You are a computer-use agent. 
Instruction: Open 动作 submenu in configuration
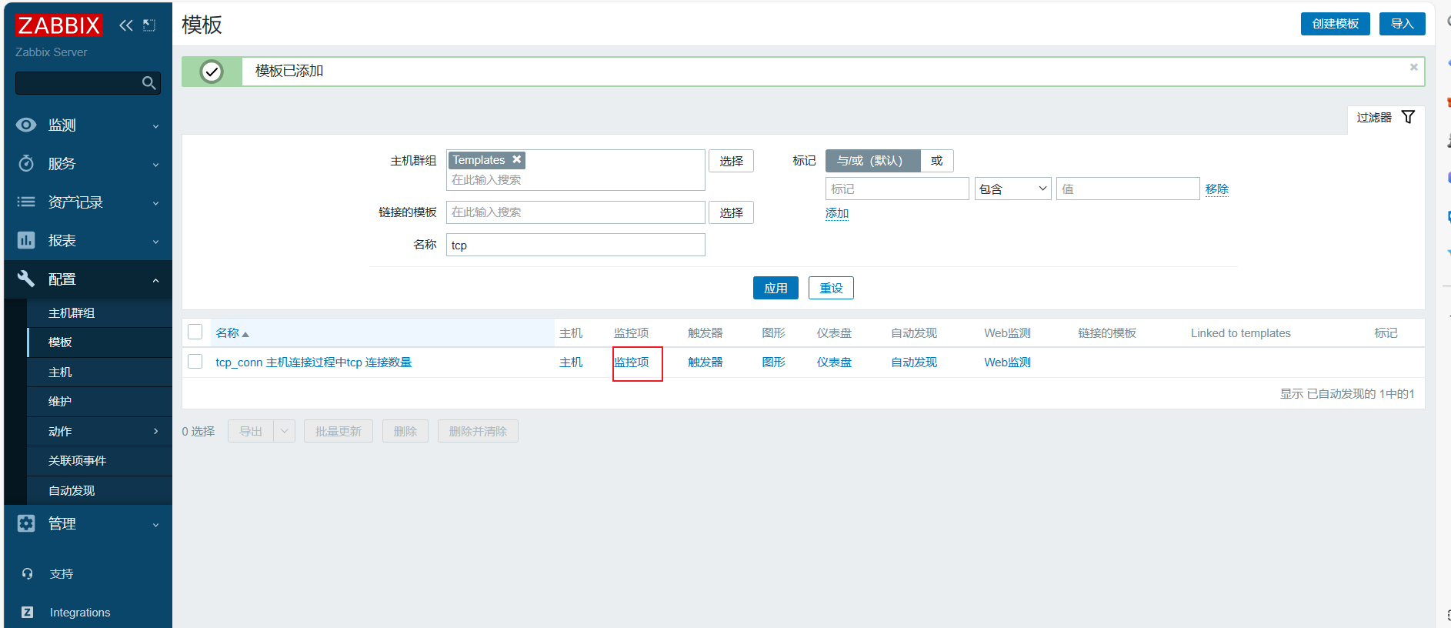click(x=99, y=431)
